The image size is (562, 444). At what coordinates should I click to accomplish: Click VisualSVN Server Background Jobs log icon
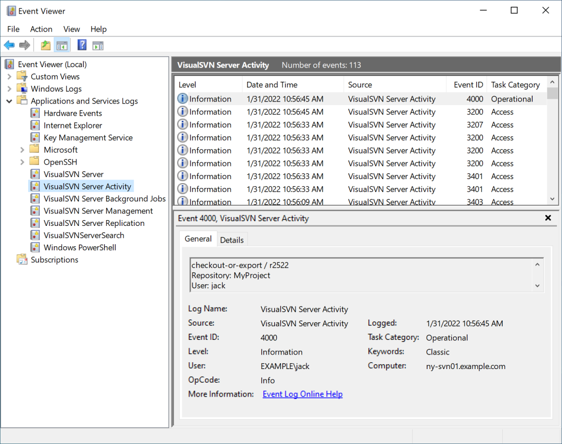[x=35, y=198]
